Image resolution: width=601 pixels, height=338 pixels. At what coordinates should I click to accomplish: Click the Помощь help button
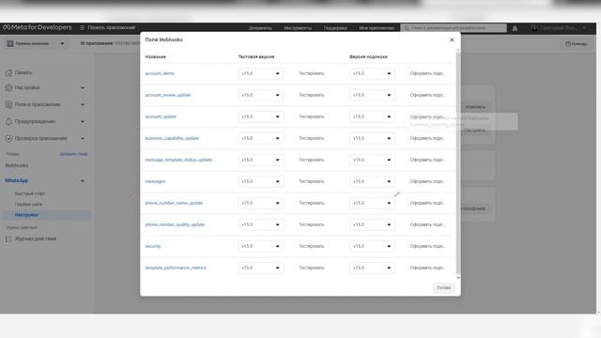576,44
